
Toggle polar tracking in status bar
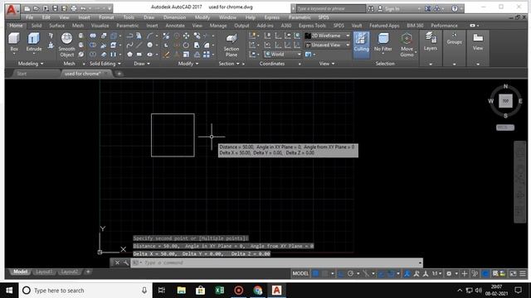coord(350,273)
